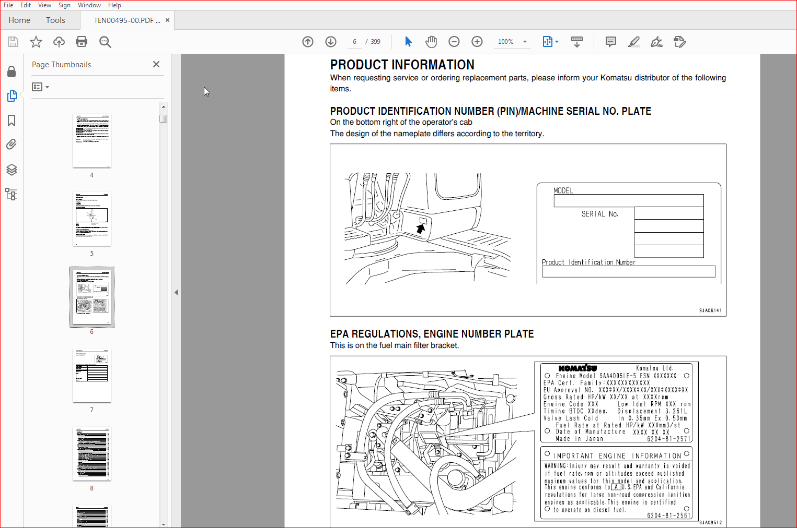Click the thumbnails panel scrollbar down arrow
This screenshot has width=797, height=528.
pos(164,524)
